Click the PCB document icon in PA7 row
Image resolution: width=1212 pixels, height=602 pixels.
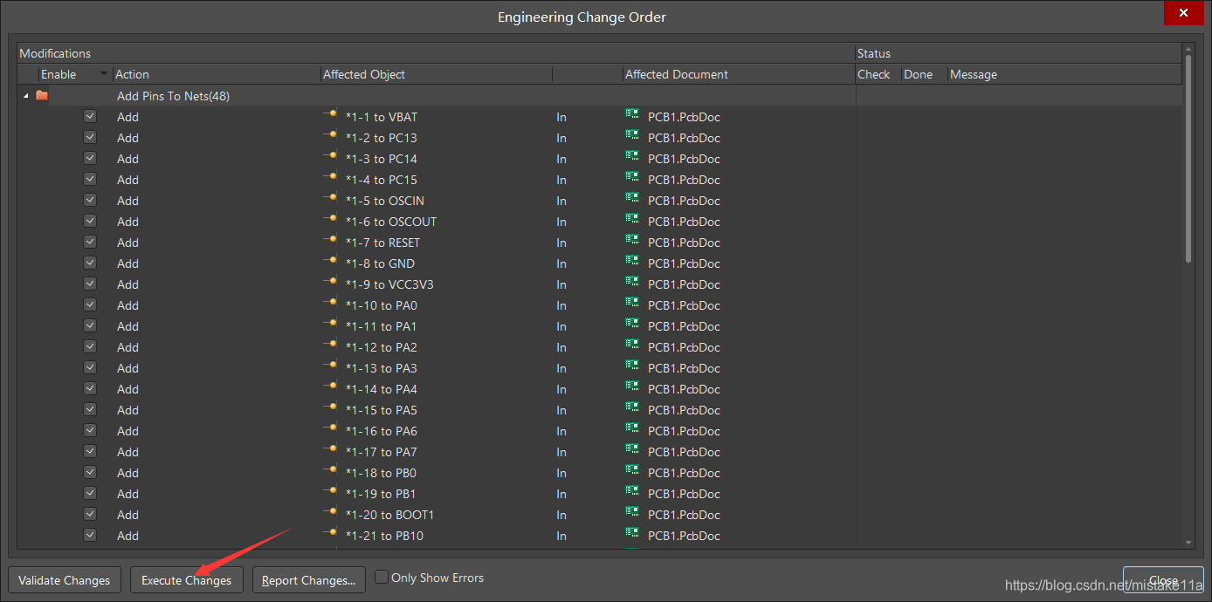click(x=632, y=451)
